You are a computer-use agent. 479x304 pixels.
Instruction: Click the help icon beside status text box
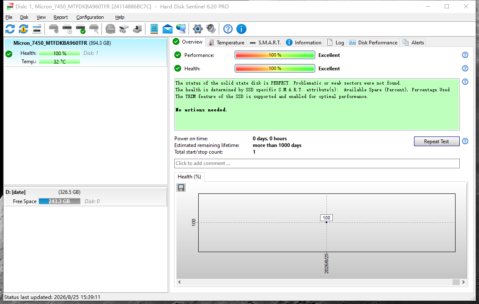pos(465,82)
